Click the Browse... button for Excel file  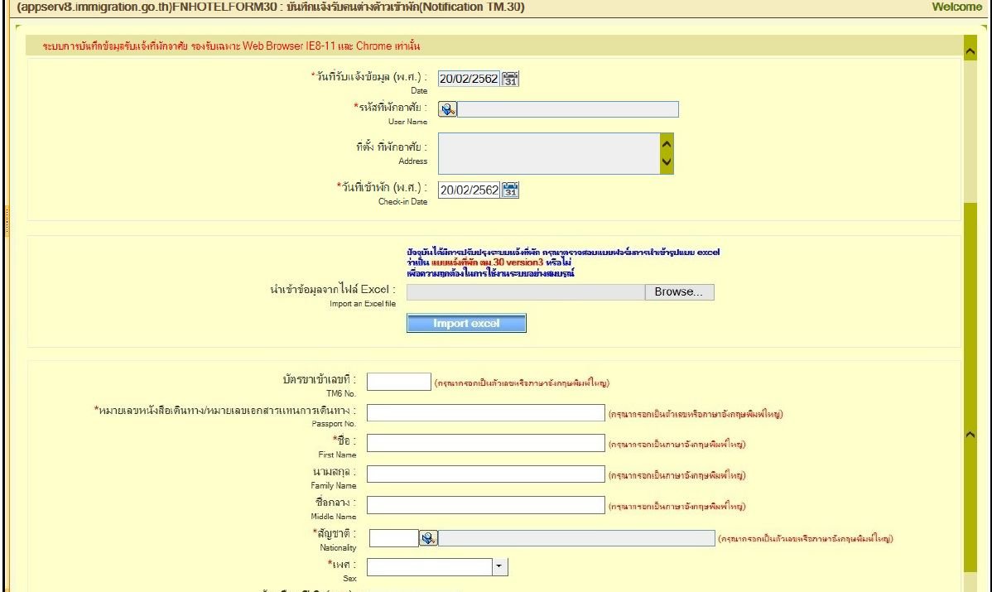tap(678, 292)
